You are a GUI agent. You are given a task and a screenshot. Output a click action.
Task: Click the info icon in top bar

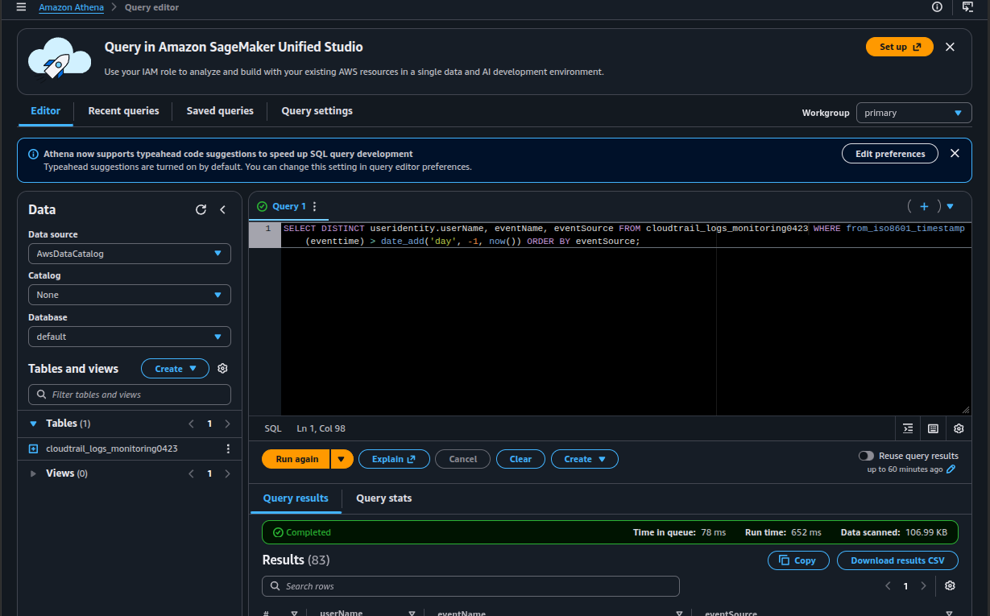(x=937, y=7)
